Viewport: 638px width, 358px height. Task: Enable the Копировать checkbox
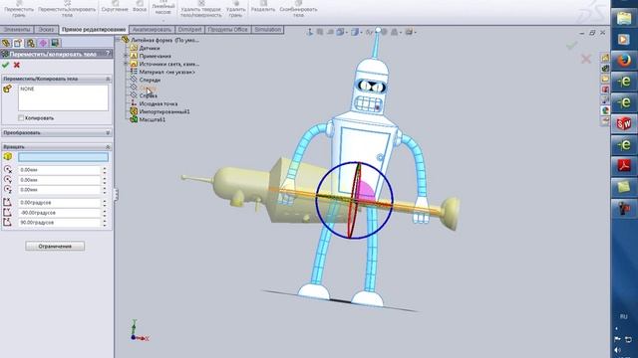[21, 118]
